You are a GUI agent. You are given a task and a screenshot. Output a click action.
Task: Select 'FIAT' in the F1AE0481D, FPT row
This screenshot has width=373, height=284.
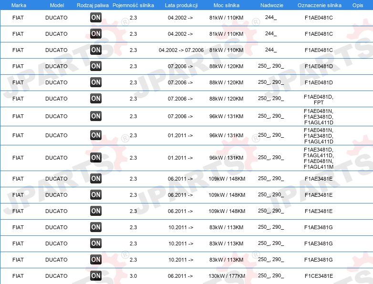18,99
